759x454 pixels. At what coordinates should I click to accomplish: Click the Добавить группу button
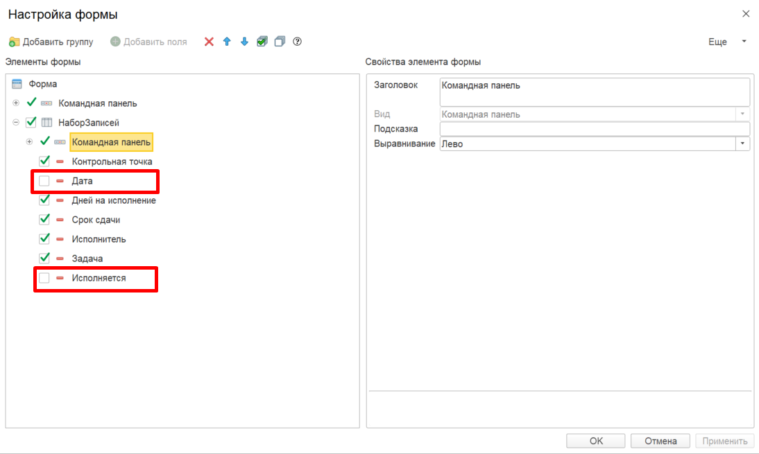[x=51, y=42]
